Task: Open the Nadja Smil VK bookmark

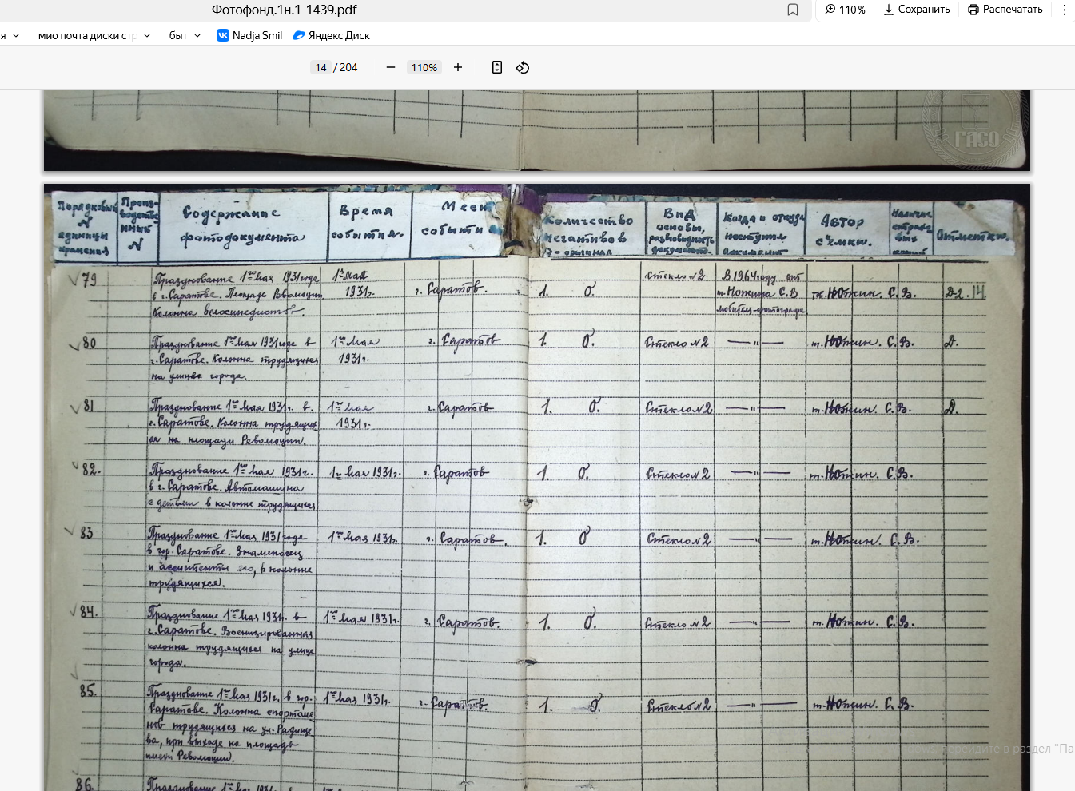Action: [249, 35]
